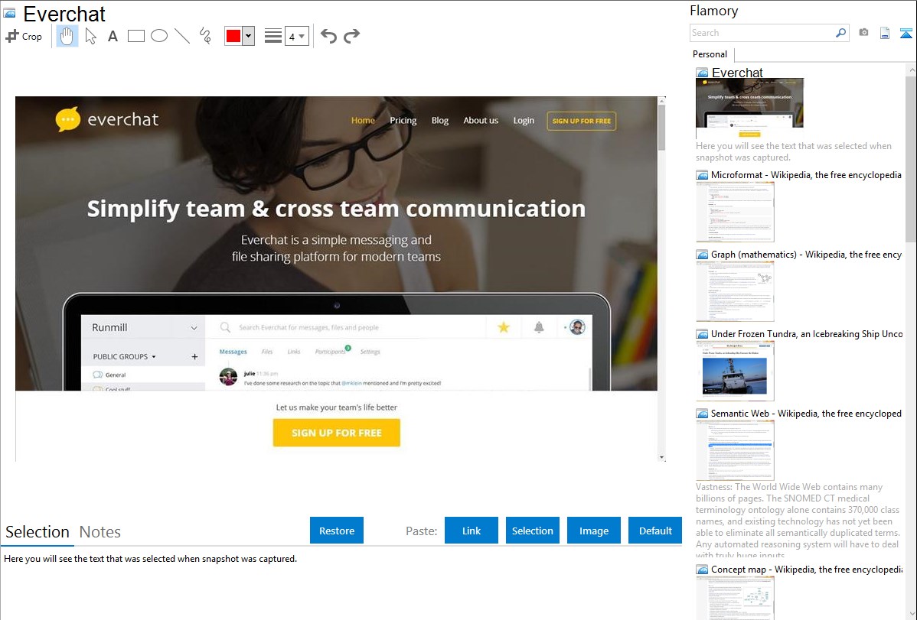Open the color picker dropdown arrow

point(248,36)
